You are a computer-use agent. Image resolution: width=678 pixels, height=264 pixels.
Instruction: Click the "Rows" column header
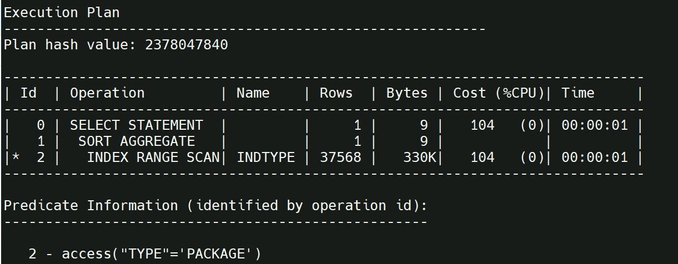tap(336, 93)
